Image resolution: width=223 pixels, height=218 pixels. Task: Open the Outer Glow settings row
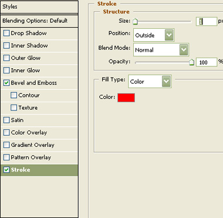tap(39, 58)
